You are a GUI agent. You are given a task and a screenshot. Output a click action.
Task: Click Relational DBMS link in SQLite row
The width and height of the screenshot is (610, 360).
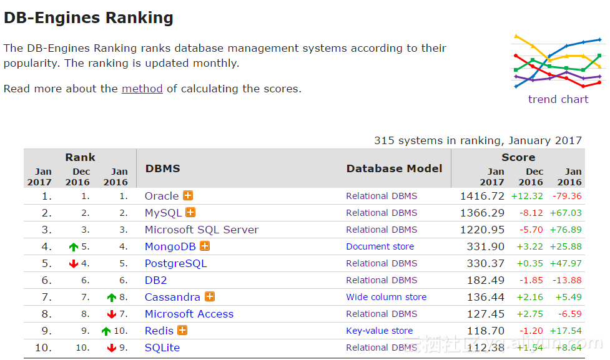point(381,348)
